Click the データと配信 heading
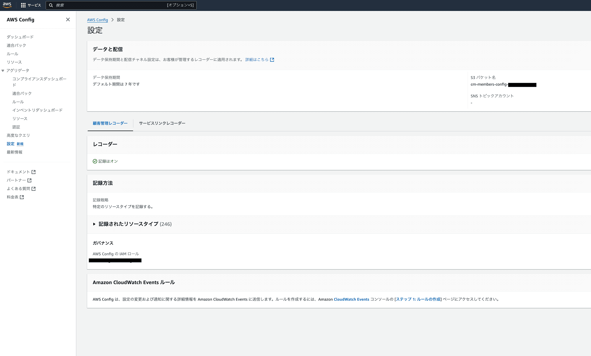This screenshot has height=356, width=591. coord(108,49)
